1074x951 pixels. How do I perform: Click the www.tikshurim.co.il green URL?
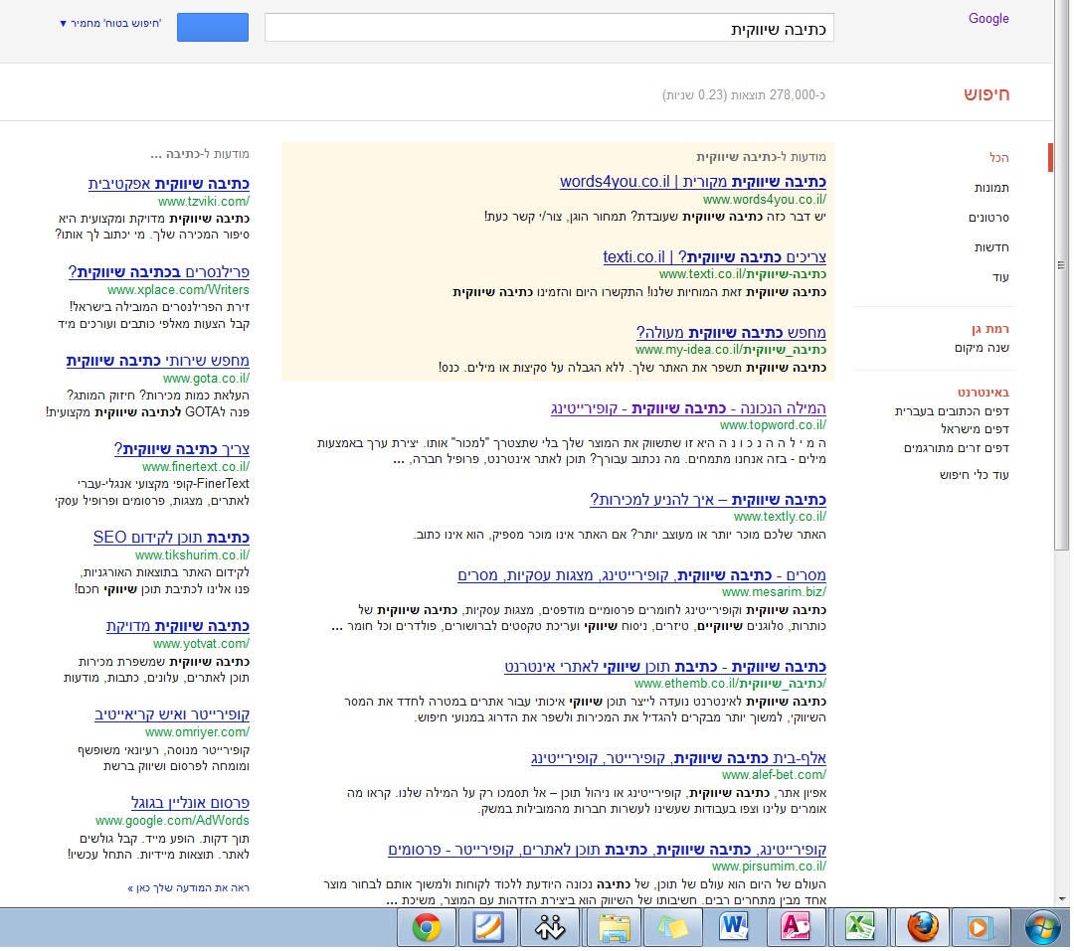pos(193,555)
